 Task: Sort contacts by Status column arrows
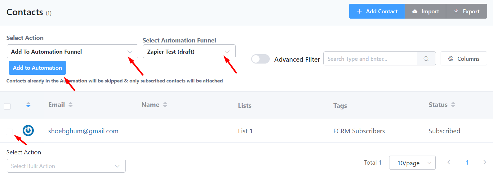click(x=453, y=105)
